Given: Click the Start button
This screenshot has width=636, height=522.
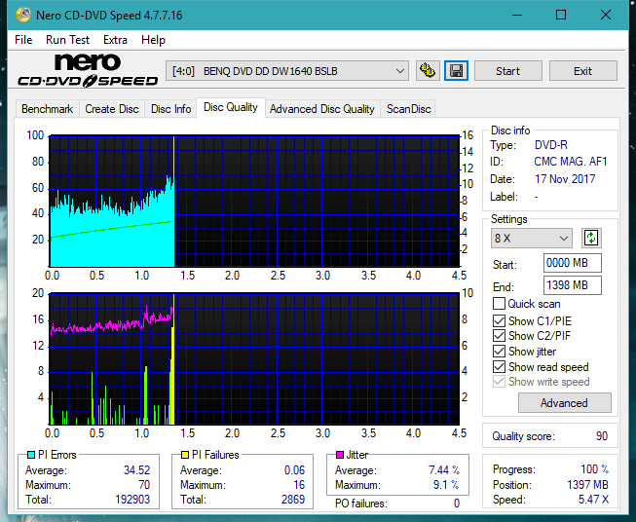Looking at the screenshot, I should tap(507, 71).
